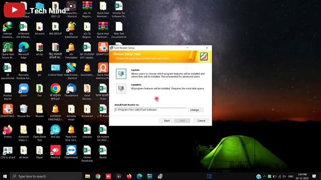Select the chat.xlsx file icon
Viewport: 321px width, 180px height.
(87, 131)
